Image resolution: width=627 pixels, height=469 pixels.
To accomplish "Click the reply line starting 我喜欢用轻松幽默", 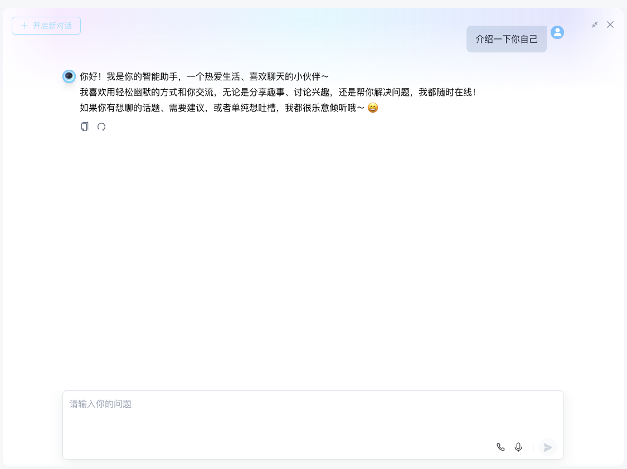I will [278, 93].
